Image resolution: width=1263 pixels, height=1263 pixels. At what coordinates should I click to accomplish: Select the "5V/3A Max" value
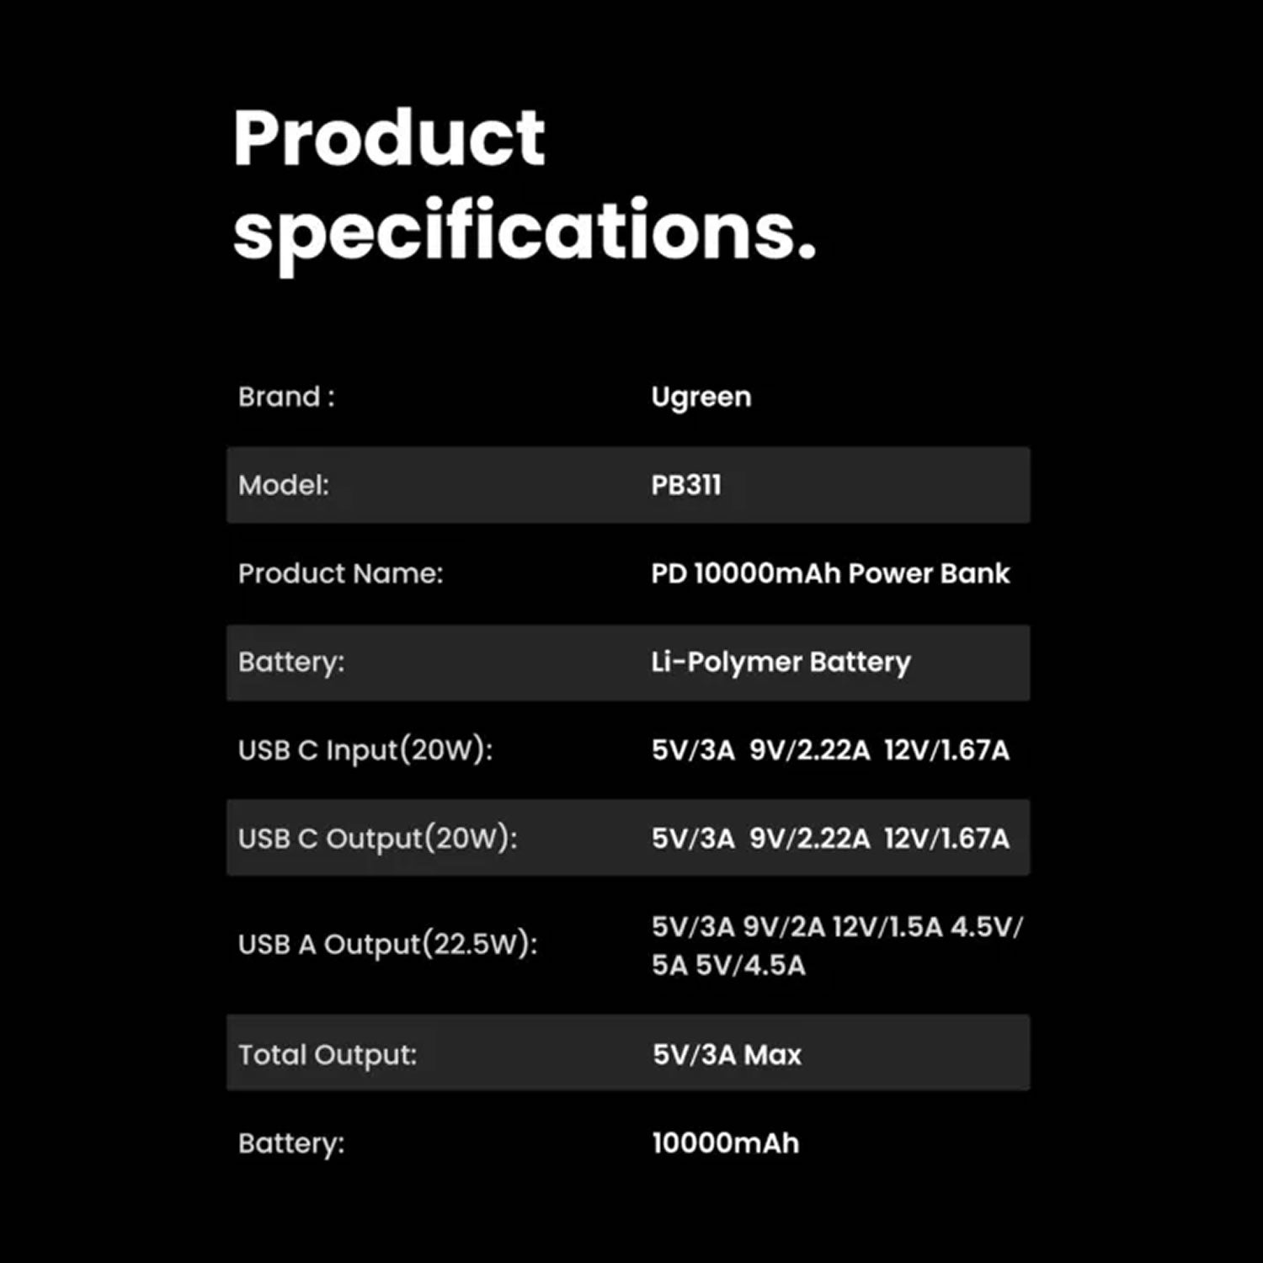tap(727, 1054)
